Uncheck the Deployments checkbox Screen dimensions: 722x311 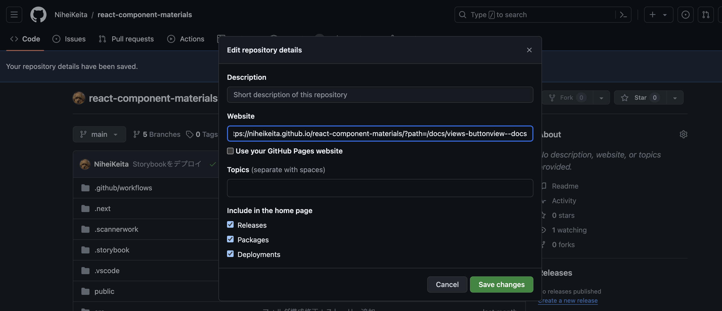tap(230, 254)
